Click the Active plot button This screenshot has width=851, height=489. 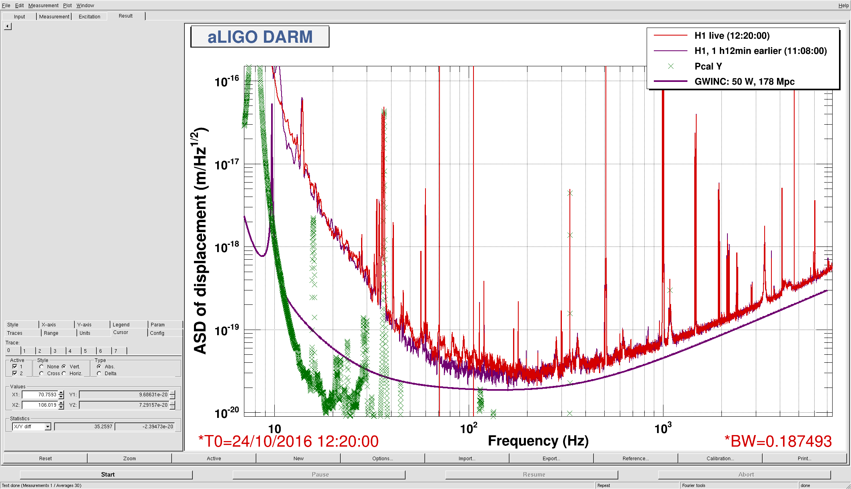[x=214, y=458]
